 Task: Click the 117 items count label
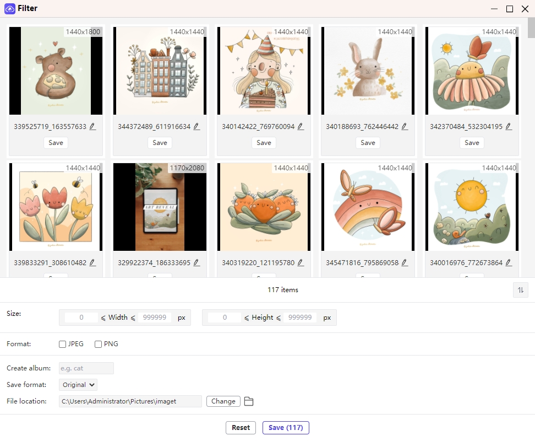coord(283,290)
